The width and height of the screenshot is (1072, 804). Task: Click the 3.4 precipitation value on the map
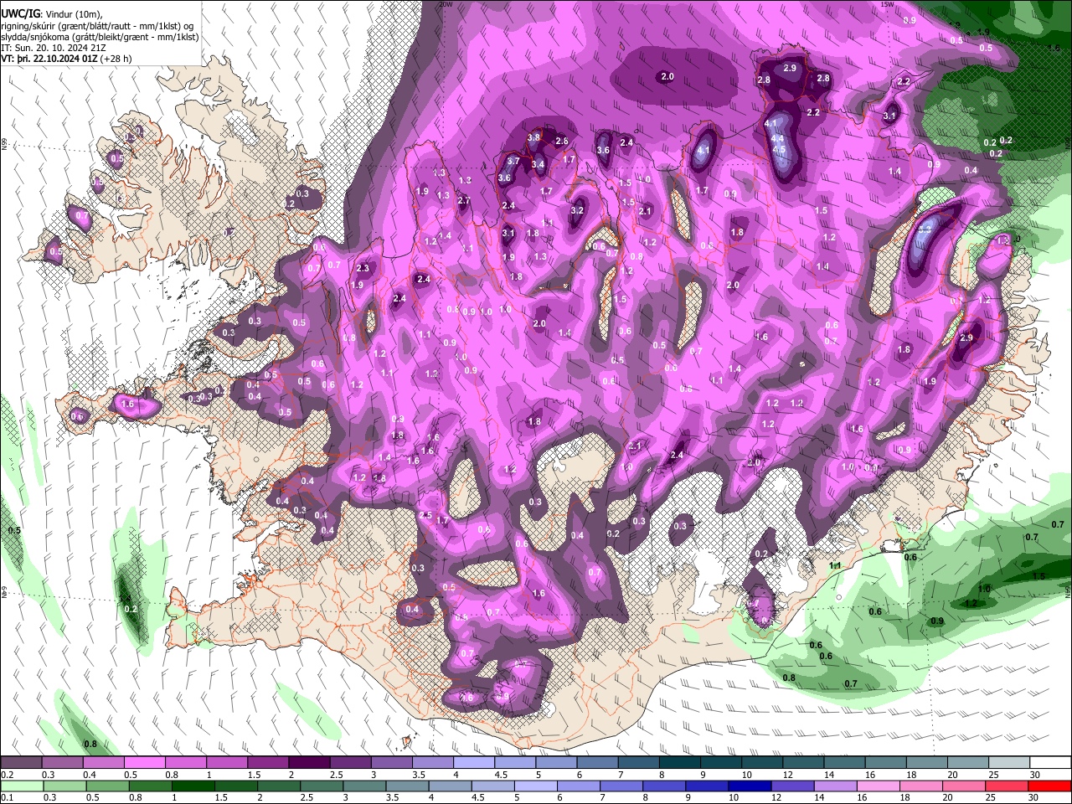538,165
